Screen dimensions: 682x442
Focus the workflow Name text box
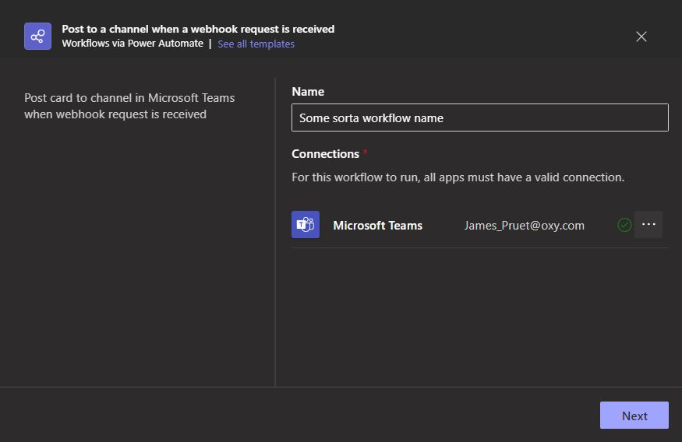coord(480,118)
